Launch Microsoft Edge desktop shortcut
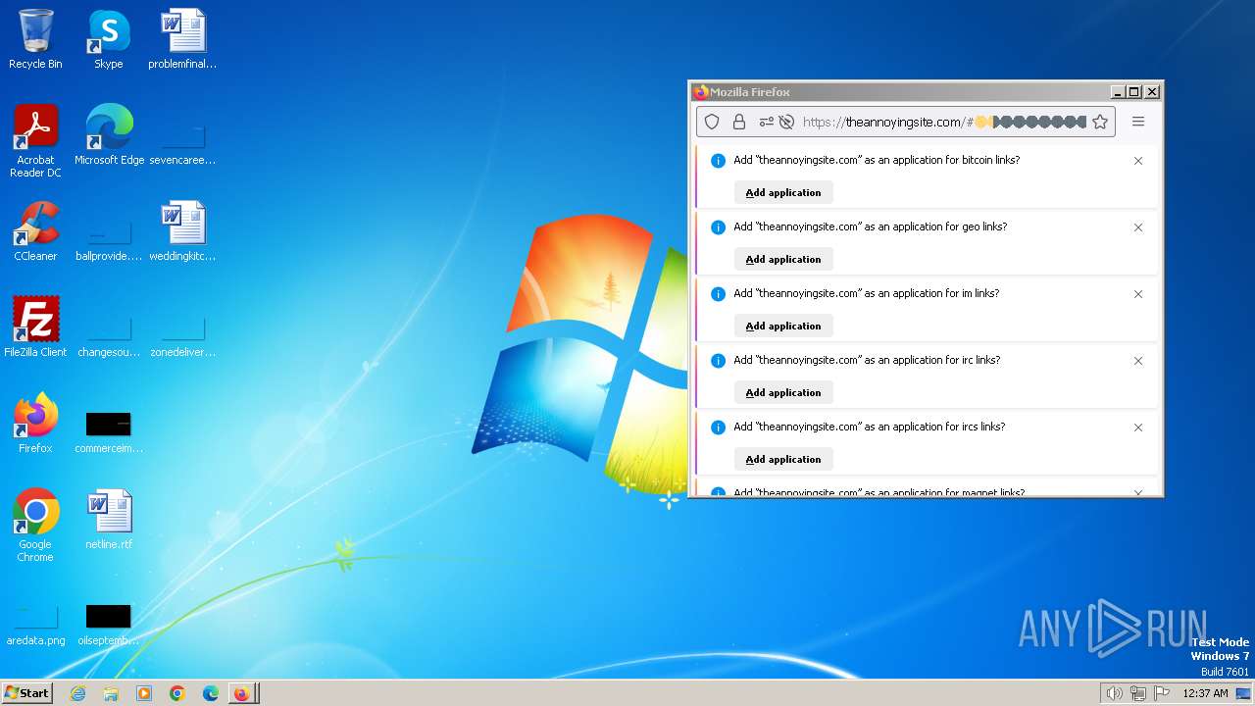 point(109,135)
